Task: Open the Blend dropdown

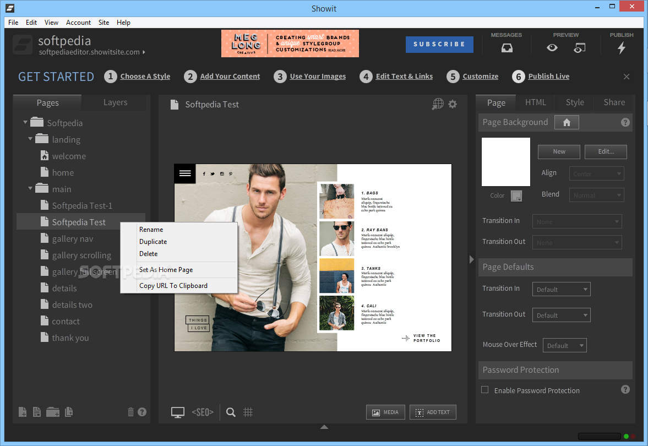Action: (596, 195)
